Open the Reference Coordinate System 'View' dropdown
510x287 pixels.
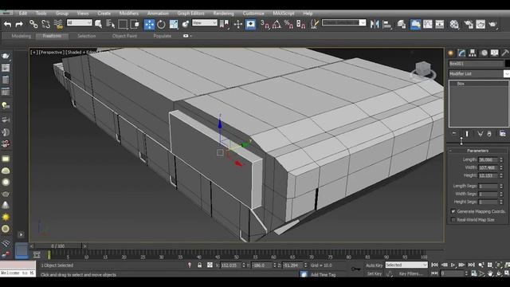(205, 23)
